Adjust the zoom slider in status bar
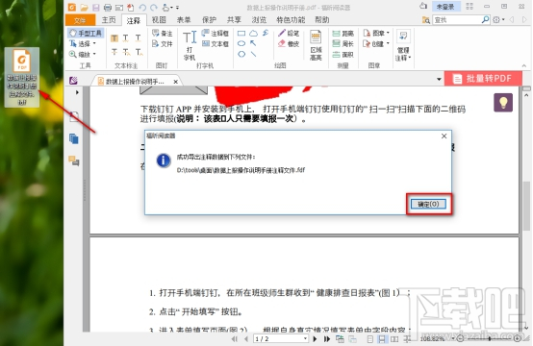This screenshot has height=346, width=533. pyautogui.click(x=490, y=338)
